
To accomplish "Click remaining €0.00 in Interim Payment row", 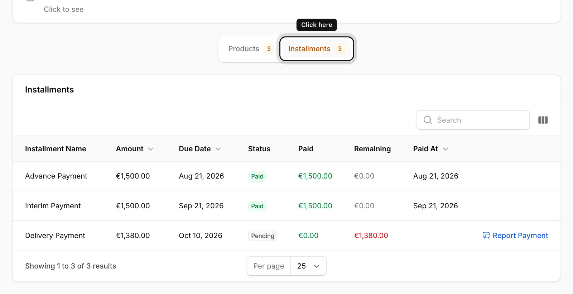I will (364, 206).
